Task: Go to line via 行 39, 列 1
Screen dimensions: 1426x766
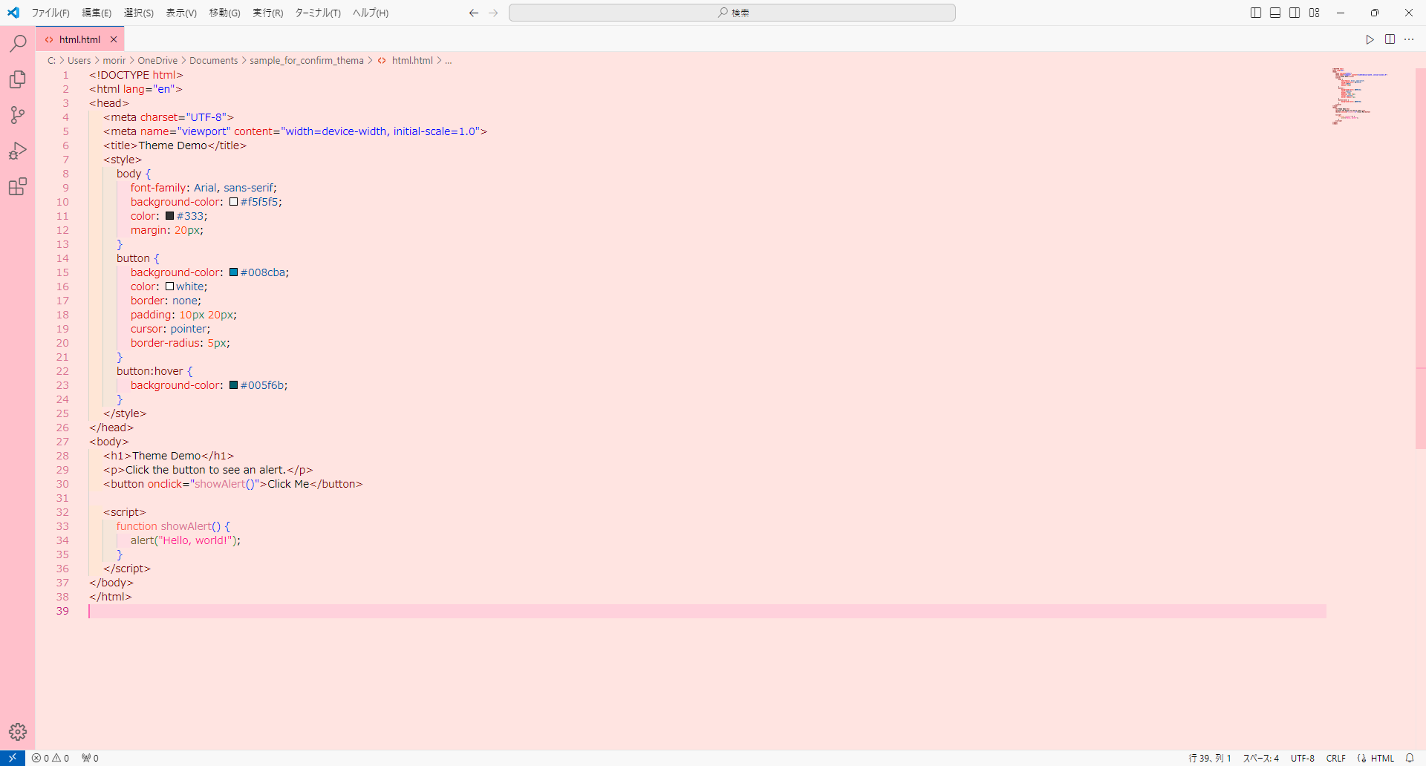Action: pos(1210,758)
